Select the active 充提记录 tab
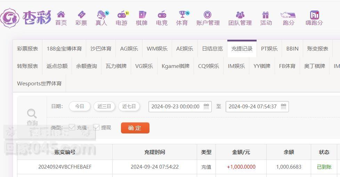340x177 pixels. [x=242, y=49]
